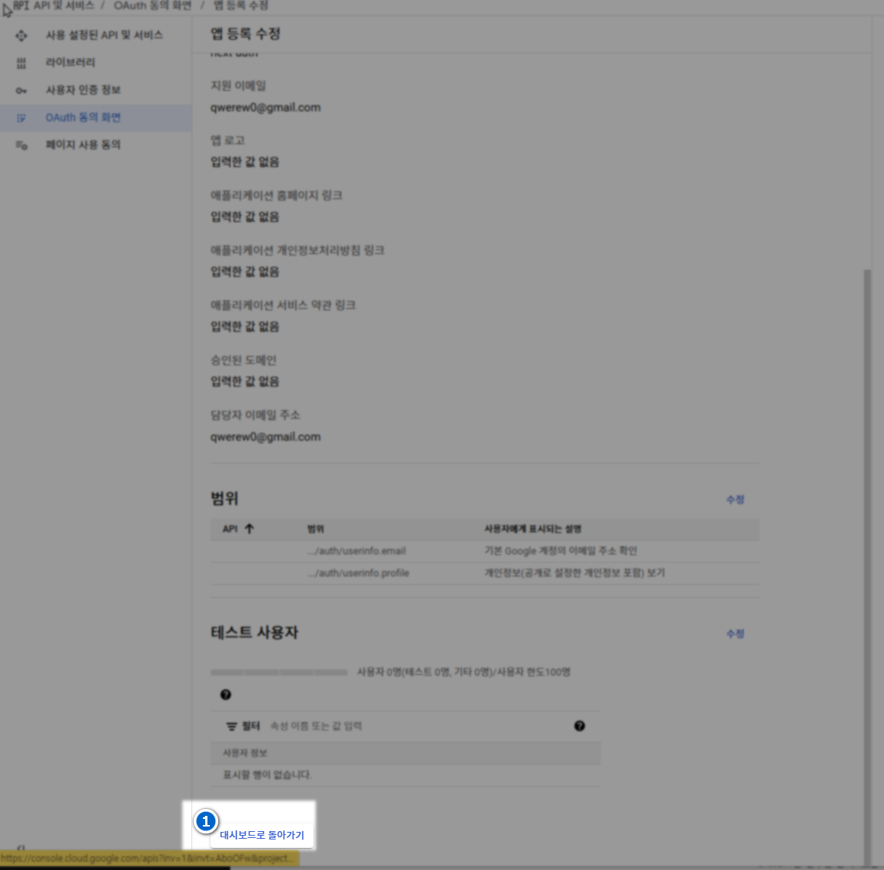The image size is (884, 870).
Task: Click 수정 link next to 테스트 사용자
Action: (735, 634)
